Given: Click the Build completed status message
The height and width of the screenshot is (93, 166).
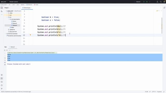Looking at the screenshot, I should click(16, 92).
